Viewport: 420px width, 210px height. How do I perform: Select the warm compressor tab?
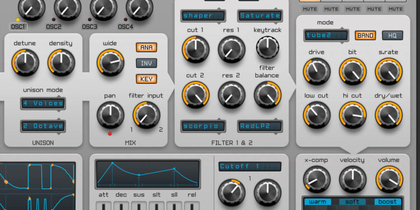point(317,202)
